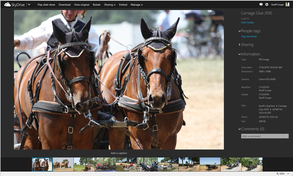Click the Add a comment field
Screen dimensions: 293x176
tap(265, 136)
